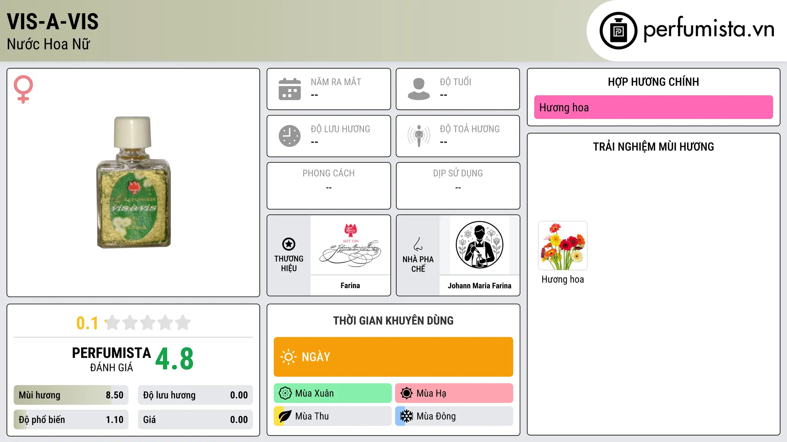Click the leaf icon for Mùa Thu
This screenshot has height=442, width=787.
coord(285,416)
